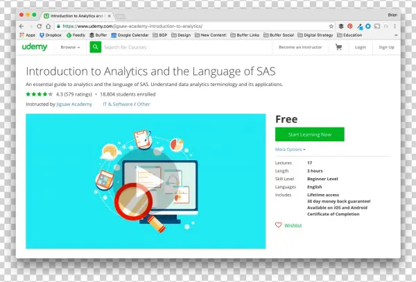This screenshot has height=282, width=416.
Task: Click the star rating display
Action: click(x=39, y=94)
